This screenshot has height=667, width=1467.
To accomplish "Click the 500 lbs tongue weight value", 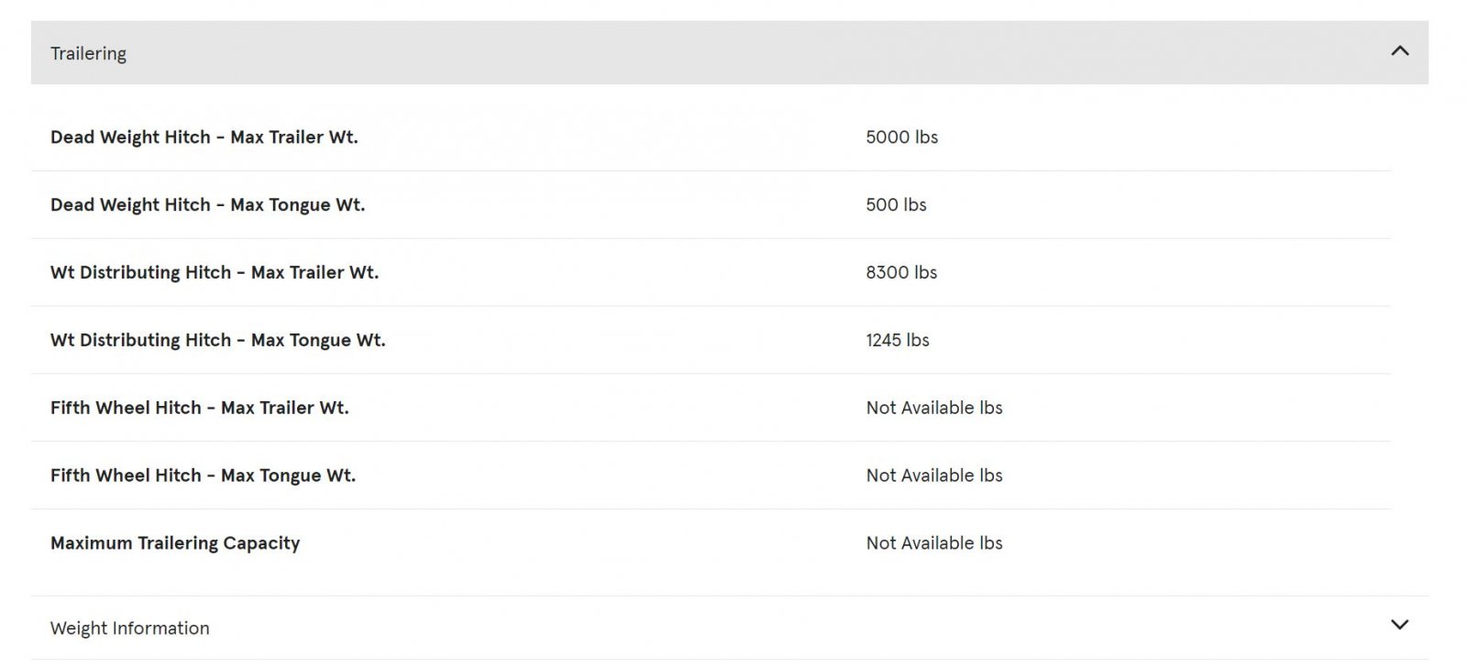I will tap(896, 204).
